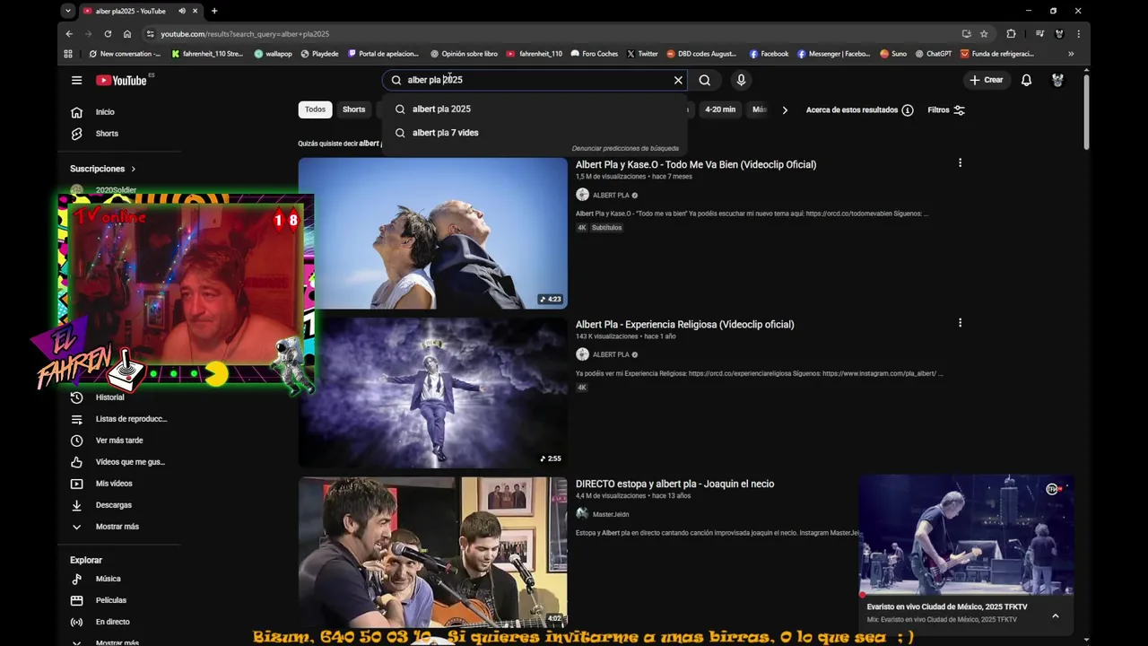Open the tab search dropdown arrow
The height and width of the screenshot is (646, 1148).
(x=68, y=11)
